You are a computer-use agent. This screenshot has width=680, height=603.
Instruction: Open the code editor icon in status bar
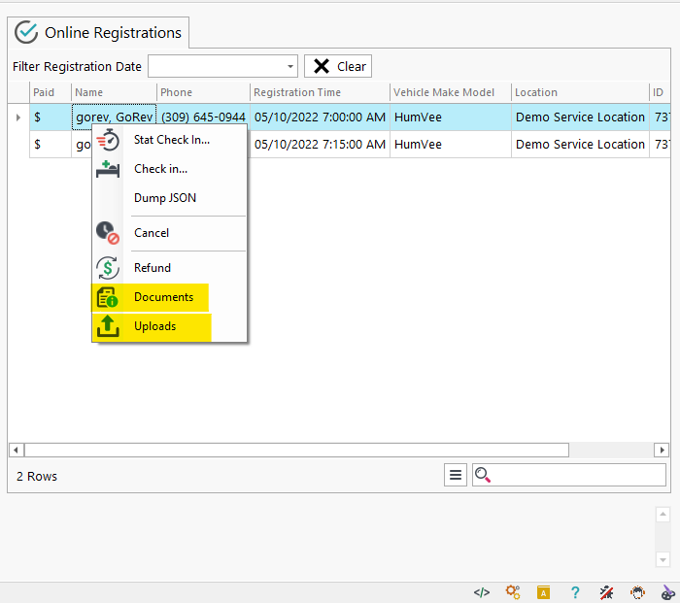(x=481, y=591)
